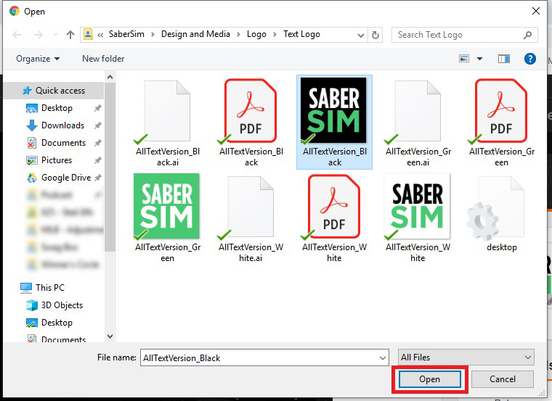Close the Open dialog
This screenshot has height=401, width=552.
(x=536, y=12)
